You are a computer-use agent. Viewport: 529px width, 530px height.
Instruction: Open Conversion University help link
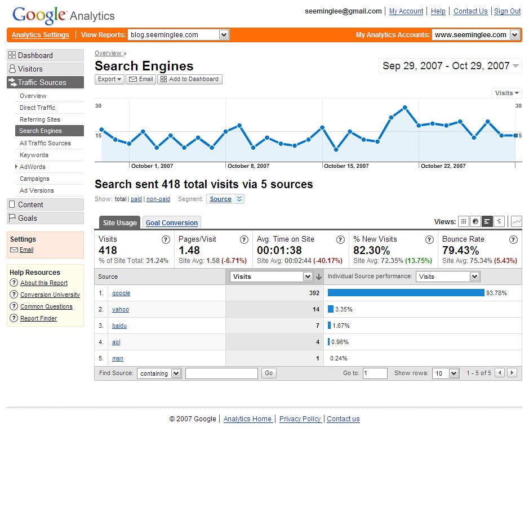point(50,295)
